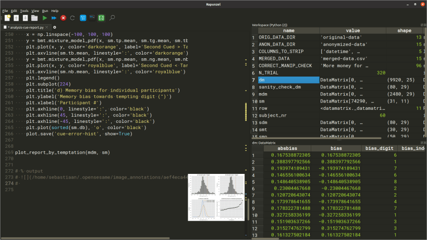
Task: Toggle the symbol outline panel icon
Action: 83,18
